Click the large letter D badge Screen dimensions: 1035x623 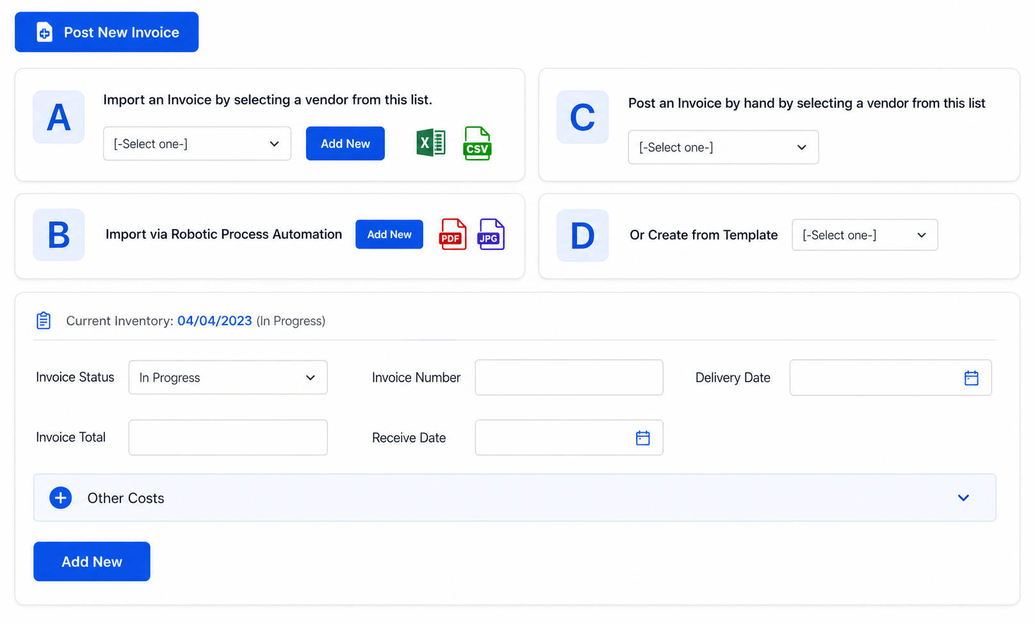coord(582,235)
